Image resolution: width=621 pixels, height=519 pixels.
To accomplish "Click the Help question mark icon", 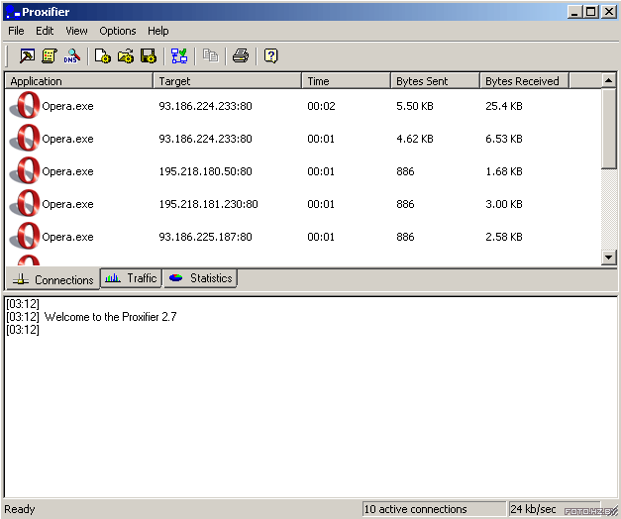I will [x=271, y=55].
